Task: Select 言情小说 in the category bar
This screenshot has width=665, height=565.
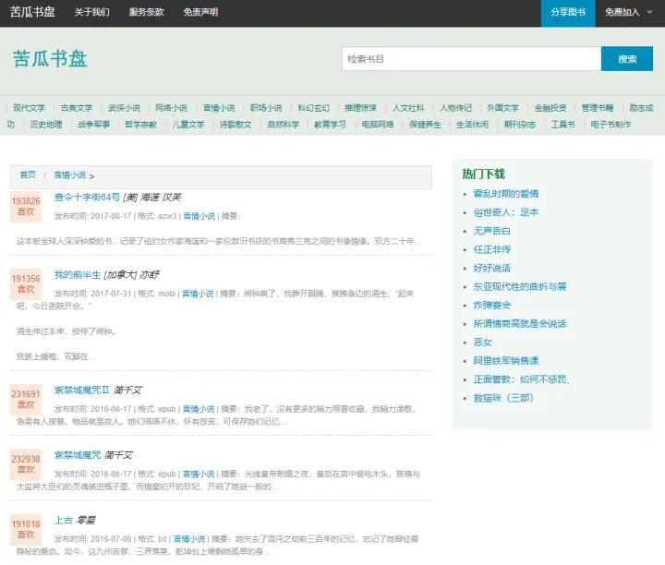Action: [219, 108]
